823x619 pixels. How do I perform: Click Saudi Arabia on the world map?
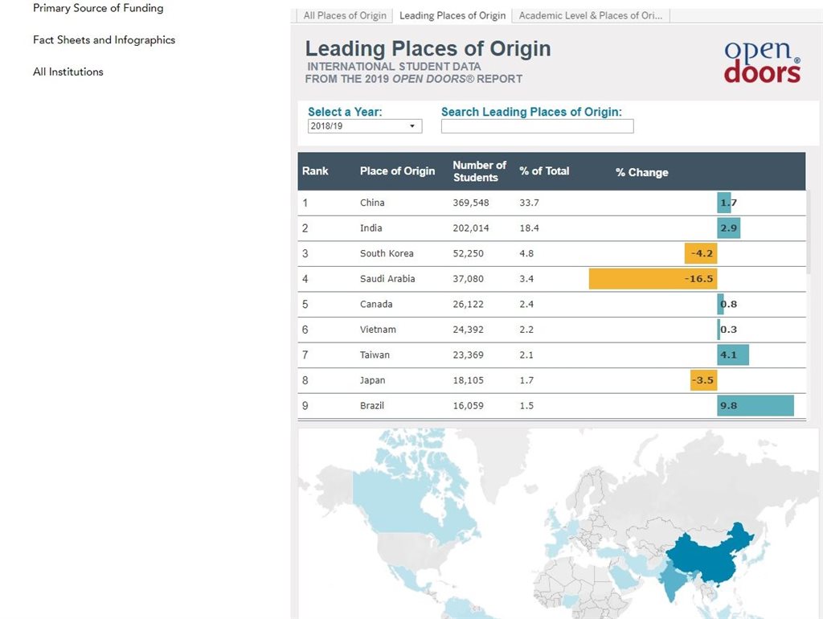point(624,576)
